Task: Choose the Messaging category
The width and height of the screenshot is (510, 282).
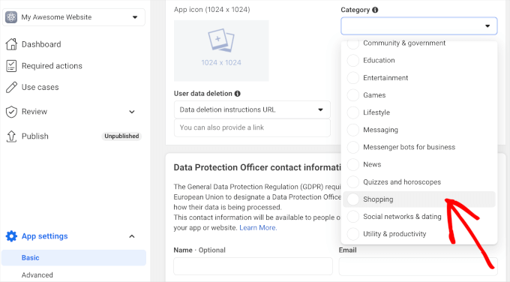Action: 419,130
